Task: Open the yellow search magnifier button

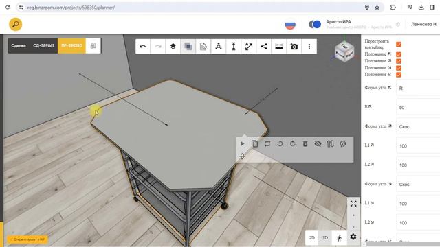Action: click(15, 25)
